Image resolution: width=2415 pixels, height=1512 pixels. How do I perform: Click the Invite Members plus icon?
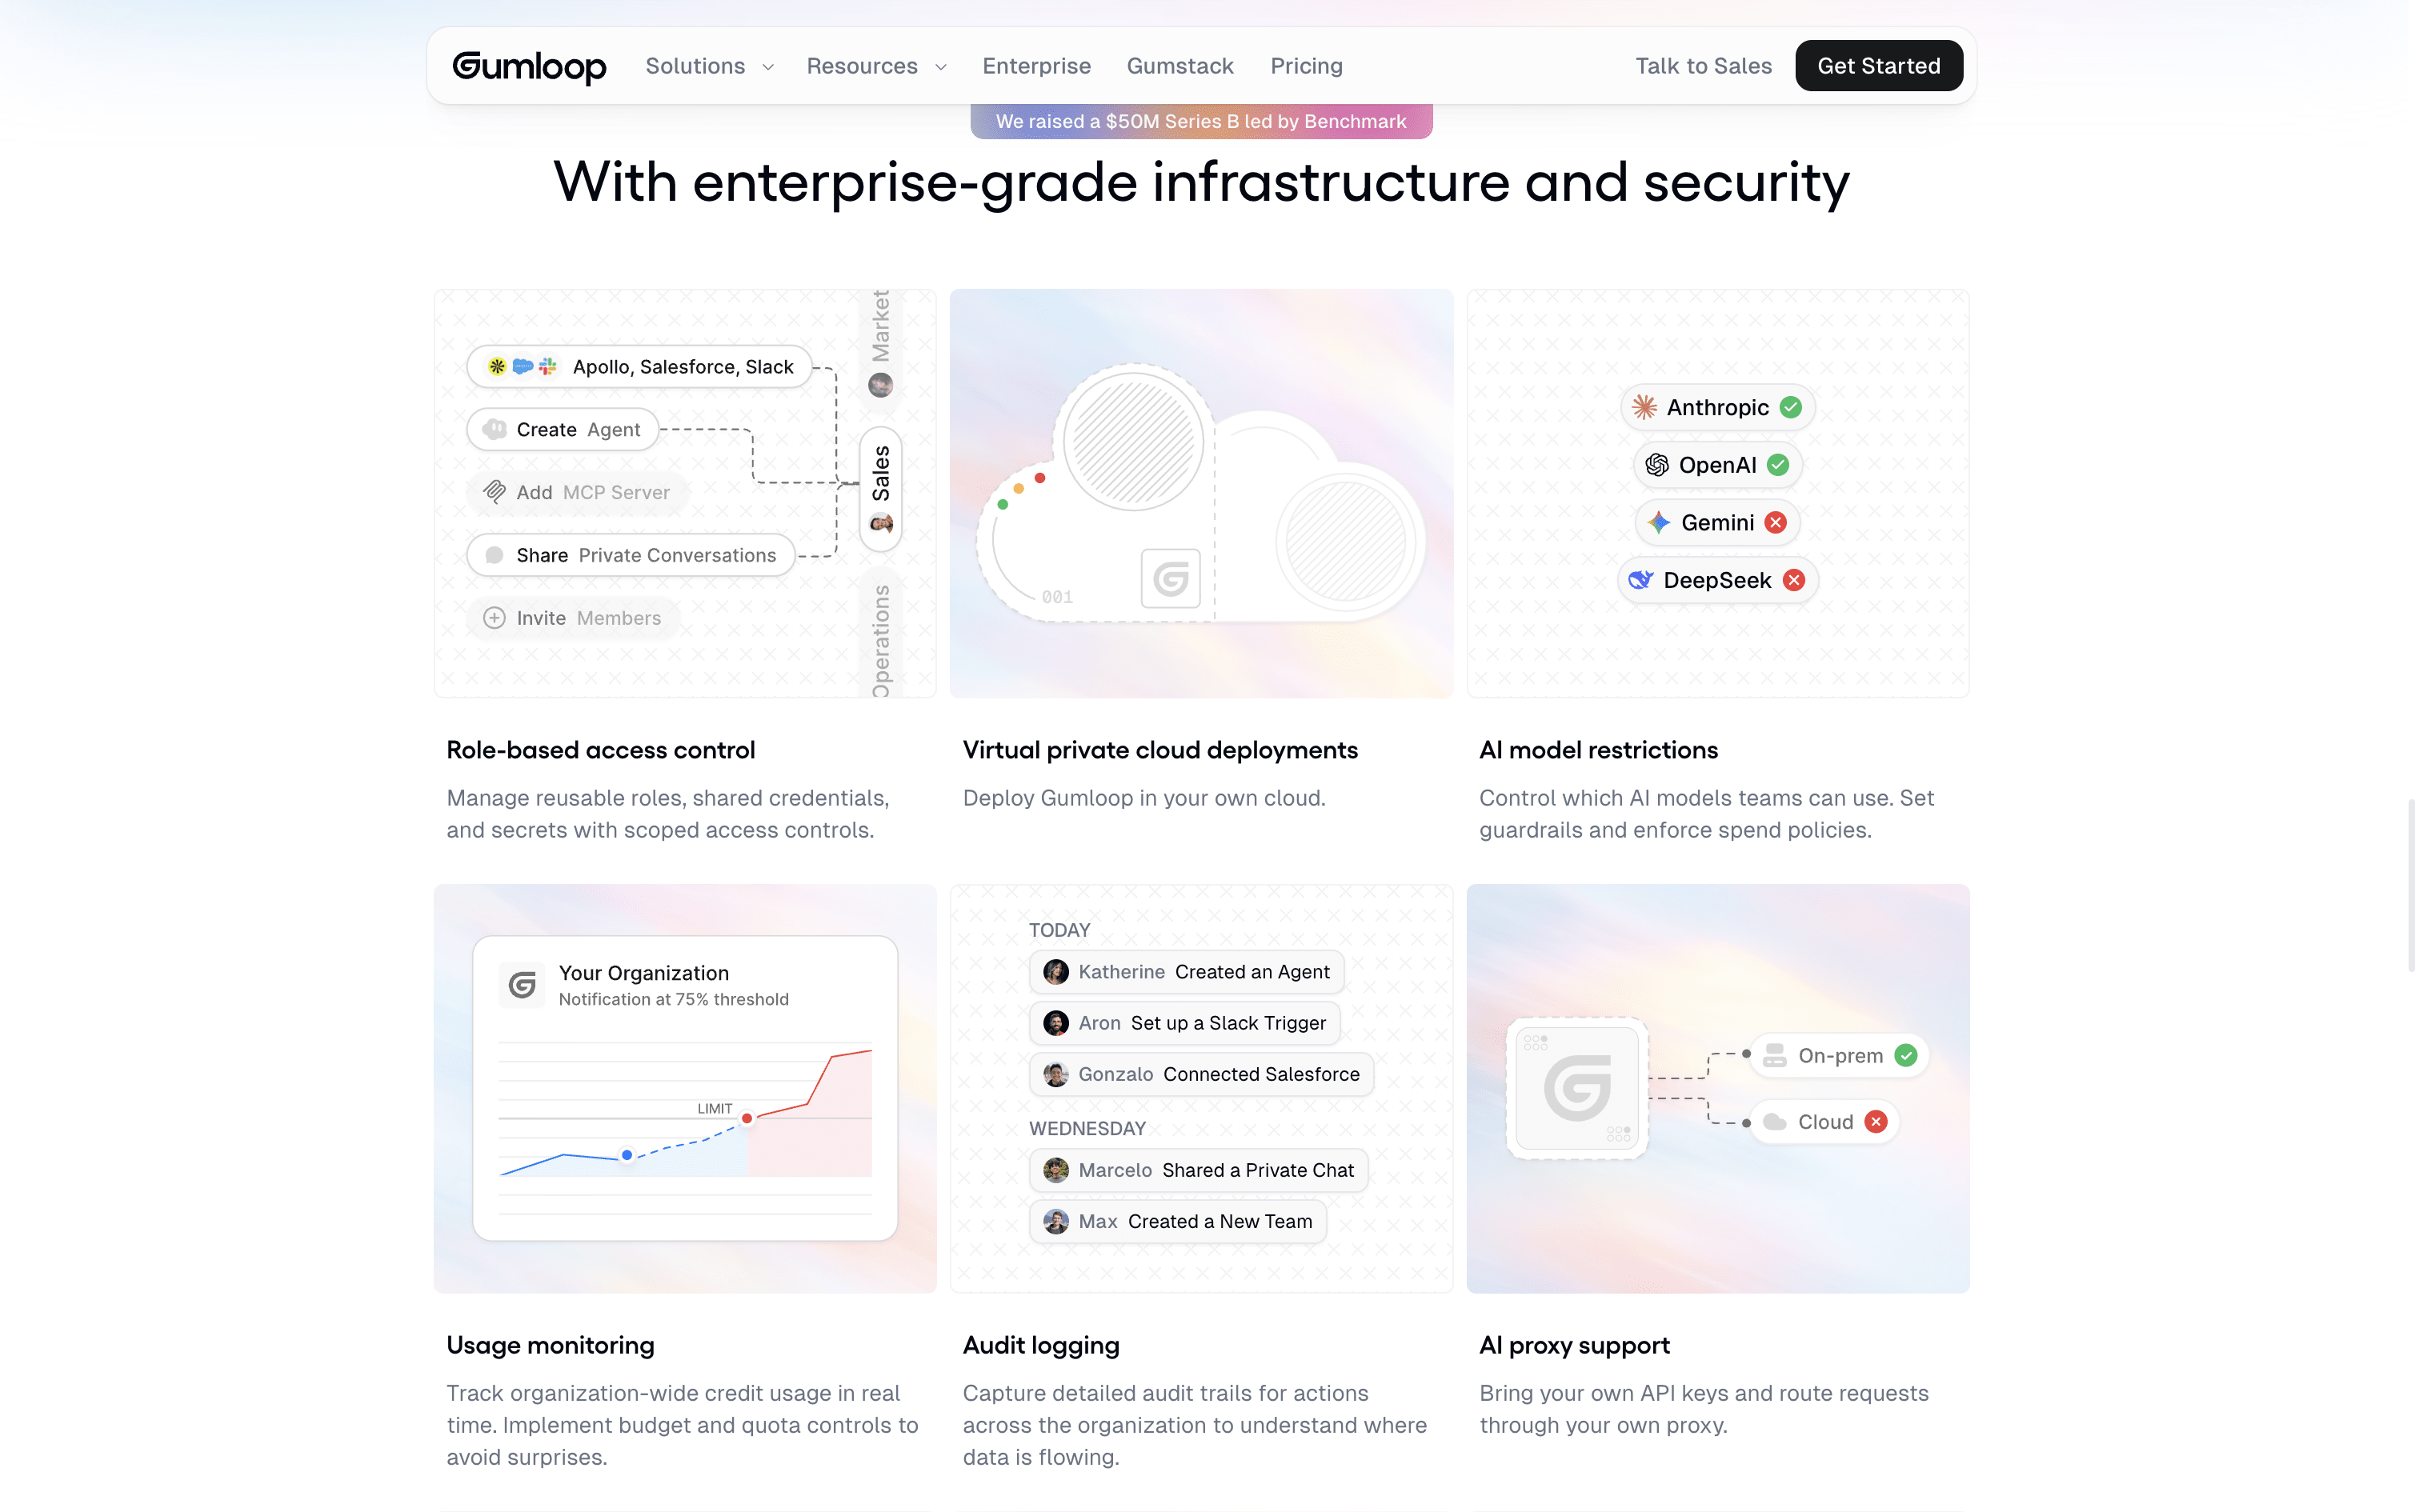coord(494,618)
